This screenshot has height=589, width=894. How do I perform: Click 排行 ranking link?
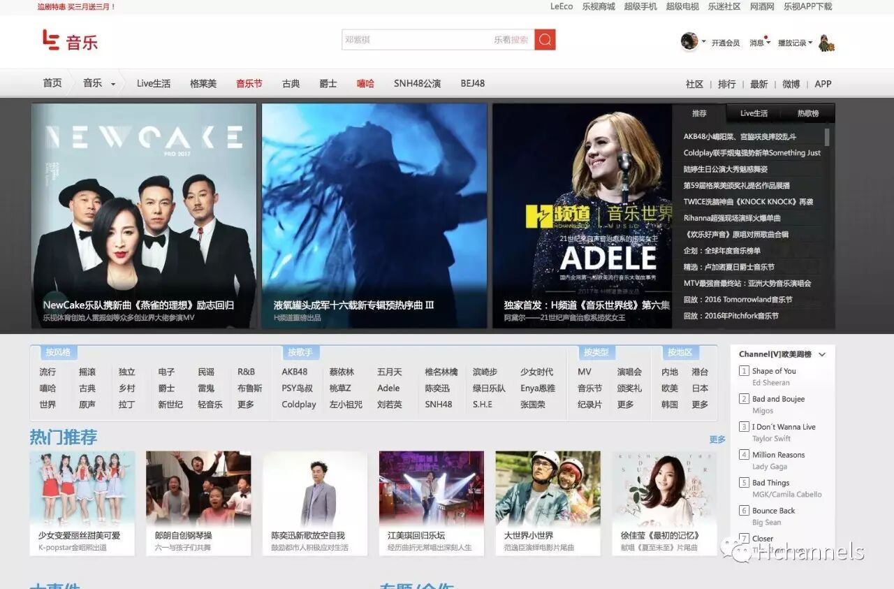coord(727,84)
